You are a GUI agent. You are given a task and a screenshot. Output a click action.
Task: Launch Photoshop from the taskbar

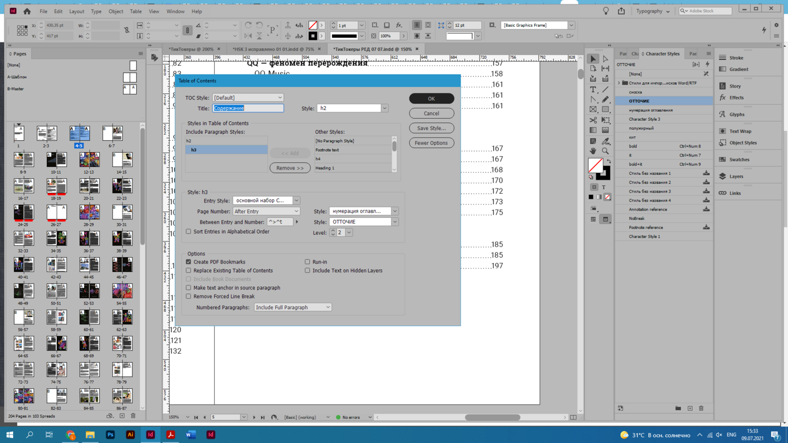click(x=110, y=435)
